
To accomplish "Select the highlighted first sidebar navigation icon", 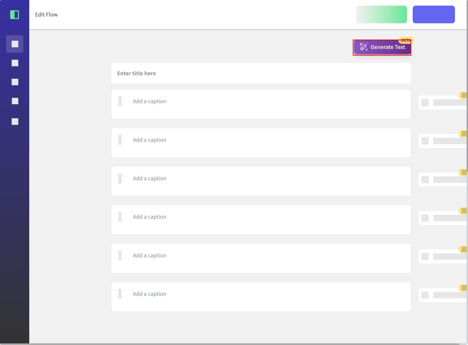I will click(x=15, y=44).
